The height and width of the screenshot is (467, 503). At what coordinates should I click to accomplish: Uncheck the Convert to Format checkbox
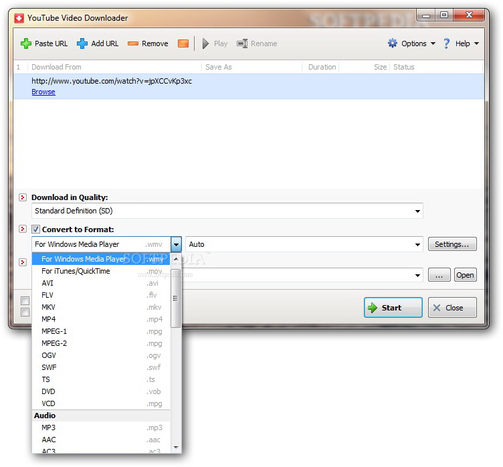click(36, 229)
